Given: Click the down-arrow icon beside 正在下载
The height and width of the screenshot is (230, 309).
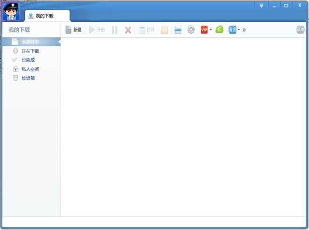Looking at the screenshot, I should coord(16,51).
